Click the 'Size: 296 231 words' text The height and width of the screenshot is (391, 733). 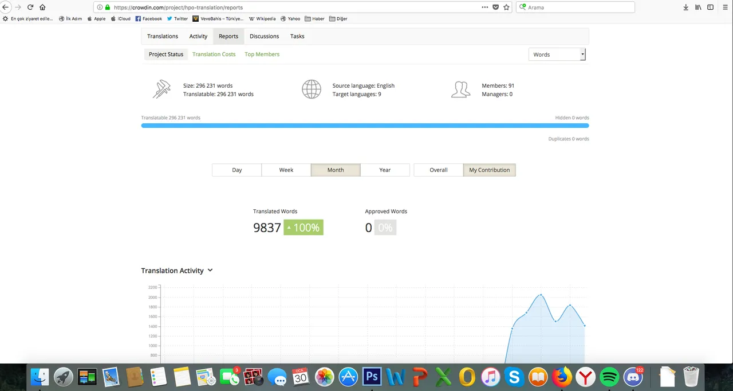point(208,85)
